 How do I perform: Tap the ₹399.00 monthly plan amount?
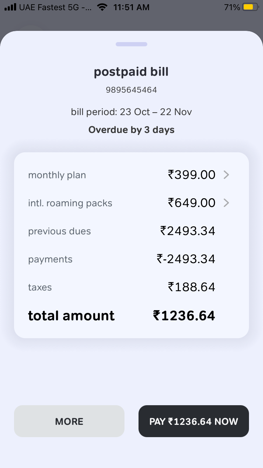(x=191, y=175)
